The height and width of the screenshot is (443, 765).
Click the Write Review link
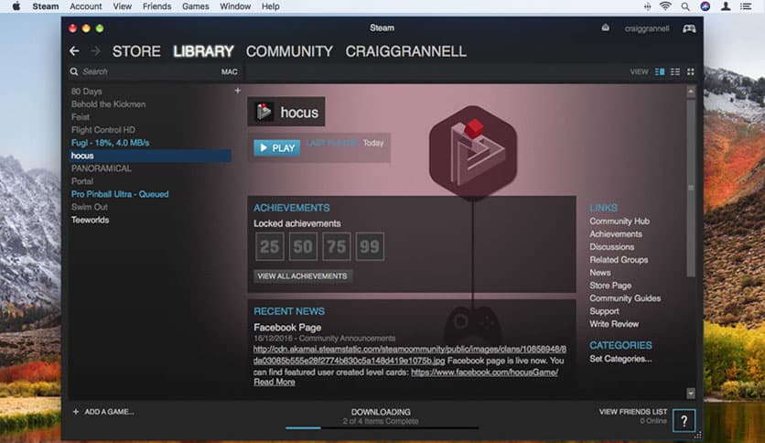tap(614, 324)
